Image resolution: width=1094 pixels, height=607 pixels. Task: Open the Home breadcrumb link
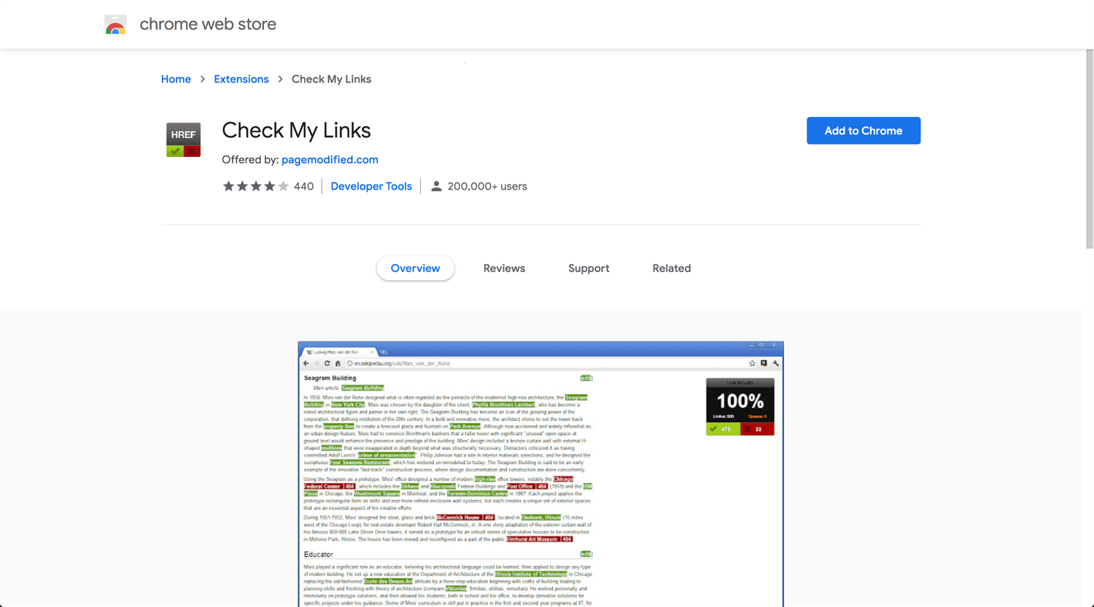pyautogui.click(x=176, y=79)
